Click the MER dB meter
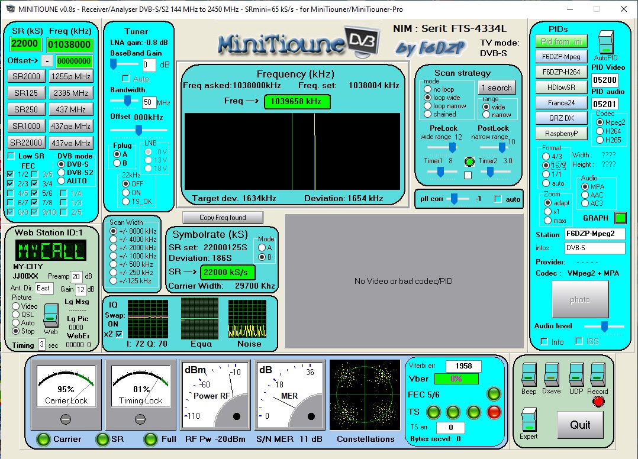Viewport: 638px width, 459px height. [x=290, y=395]
